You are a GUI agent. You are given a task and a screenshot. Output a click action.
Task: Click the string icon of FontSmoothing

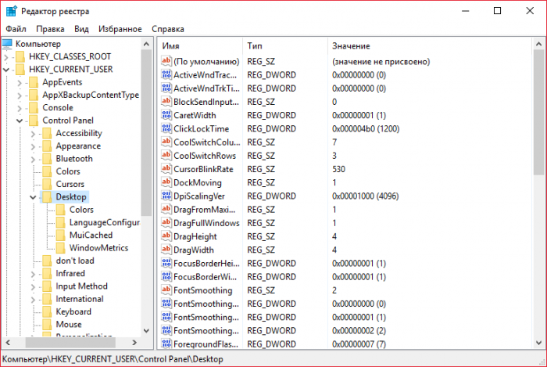click(166, 290)
